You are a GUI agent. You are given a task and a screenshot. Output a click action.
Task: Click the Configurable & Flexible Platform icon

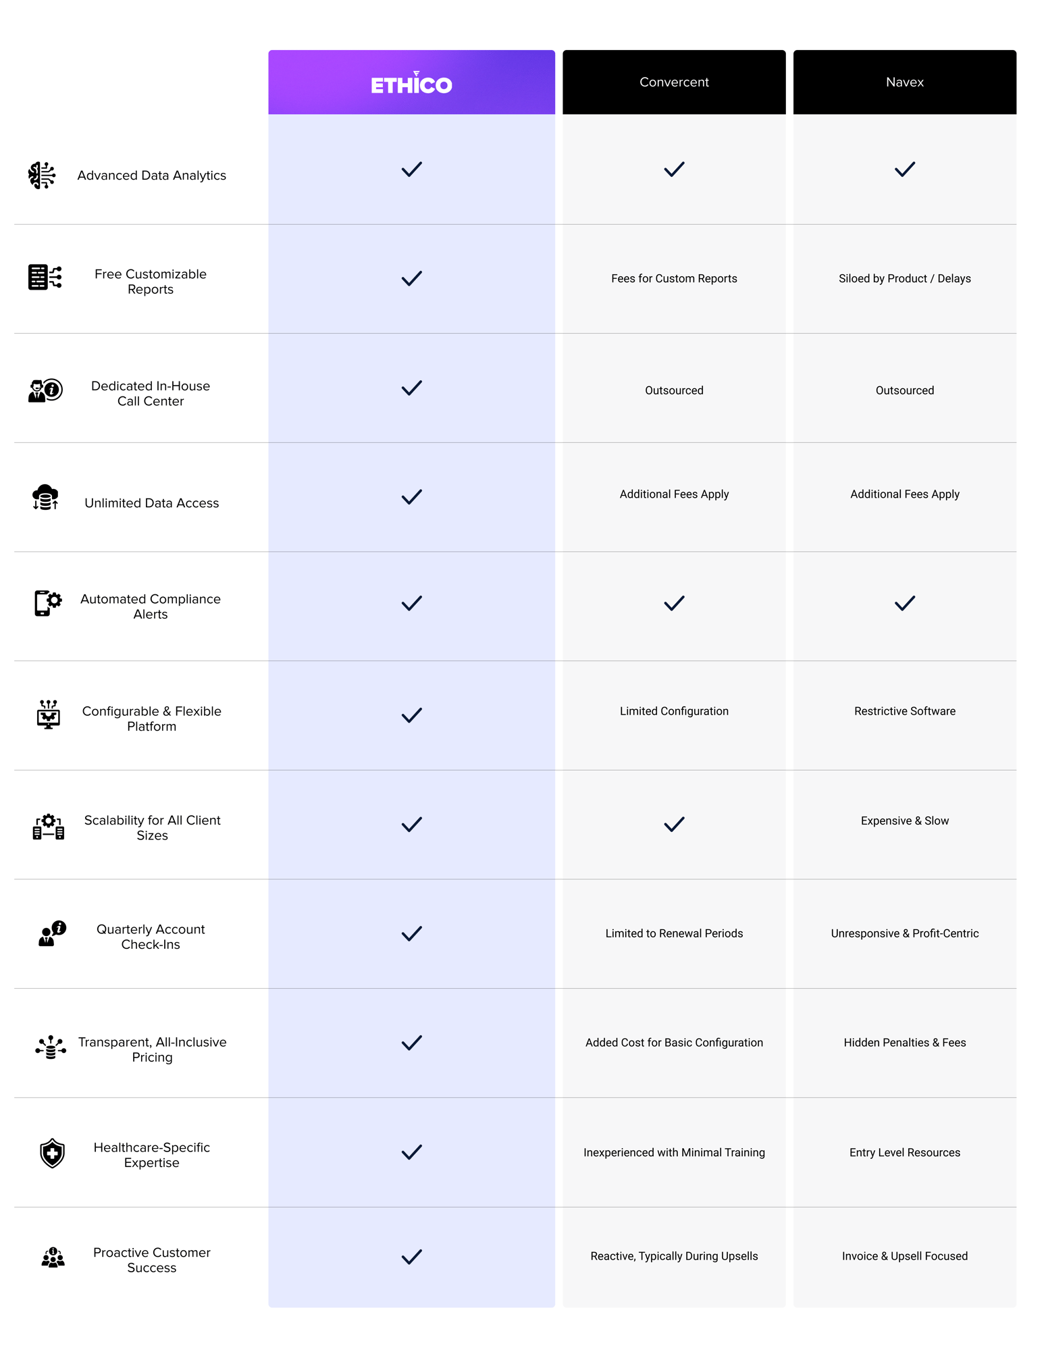pyautogui.click(x=49, y=715)
